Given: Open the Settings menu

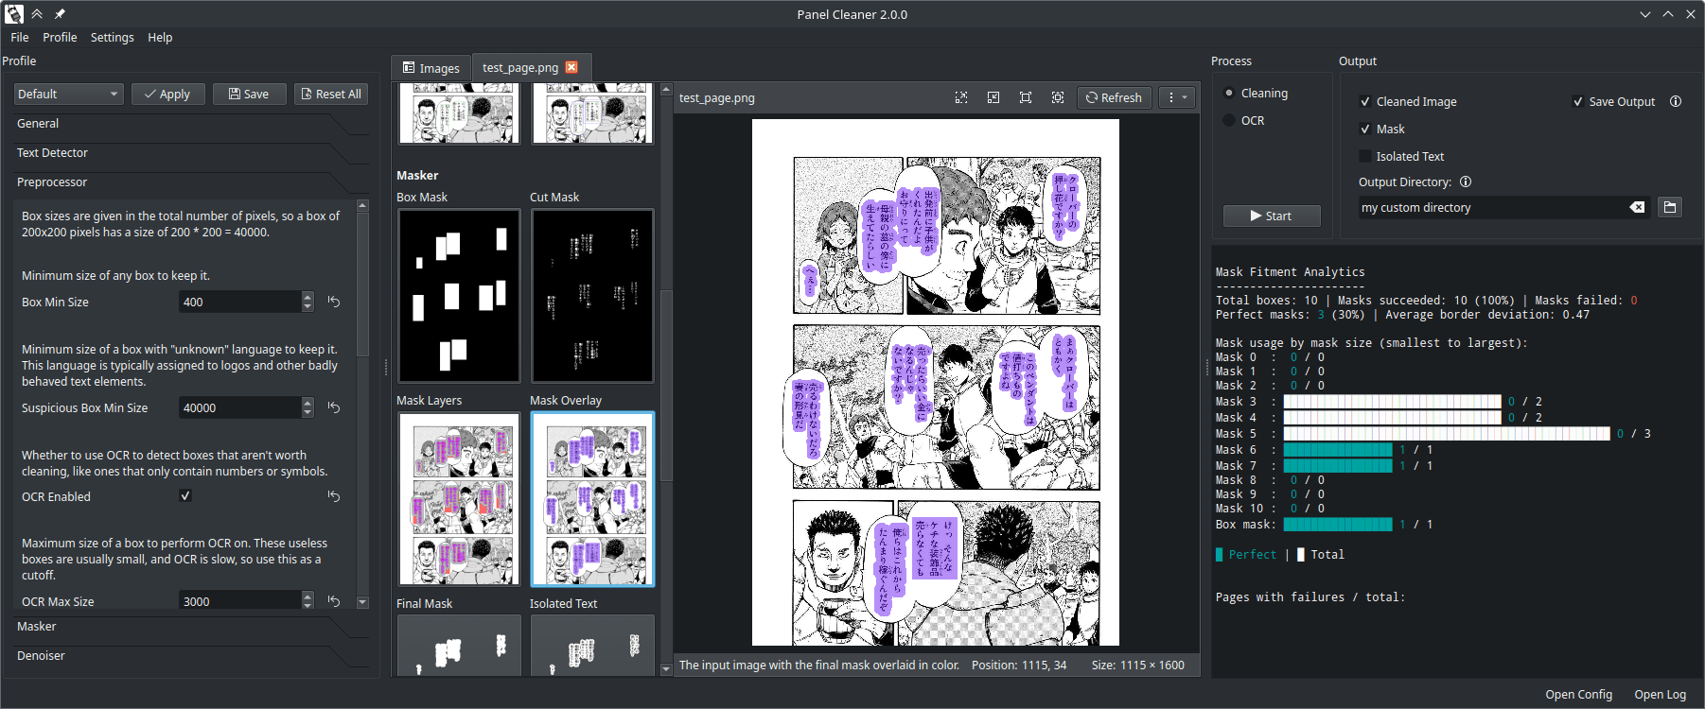Looking at the screenshot, I should [112, 37].
